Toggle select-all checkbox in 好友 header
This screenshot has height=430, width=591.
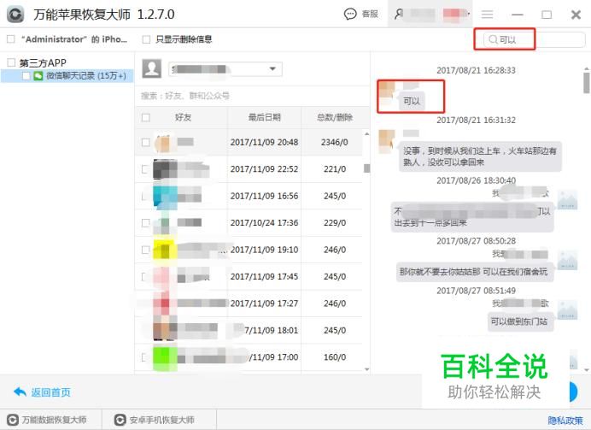[x=146, y=117]
